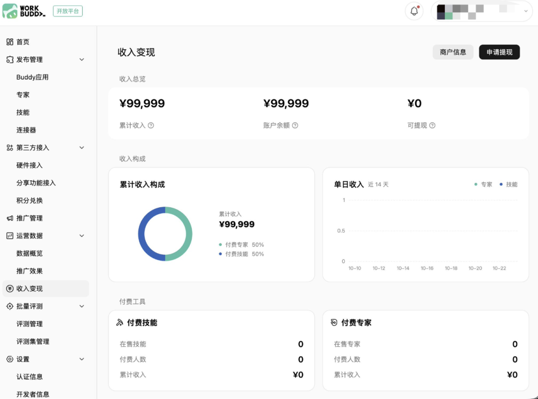Select 收入变现 menu item
Screen dimensions: 538x399
click(x=46, y=288)
